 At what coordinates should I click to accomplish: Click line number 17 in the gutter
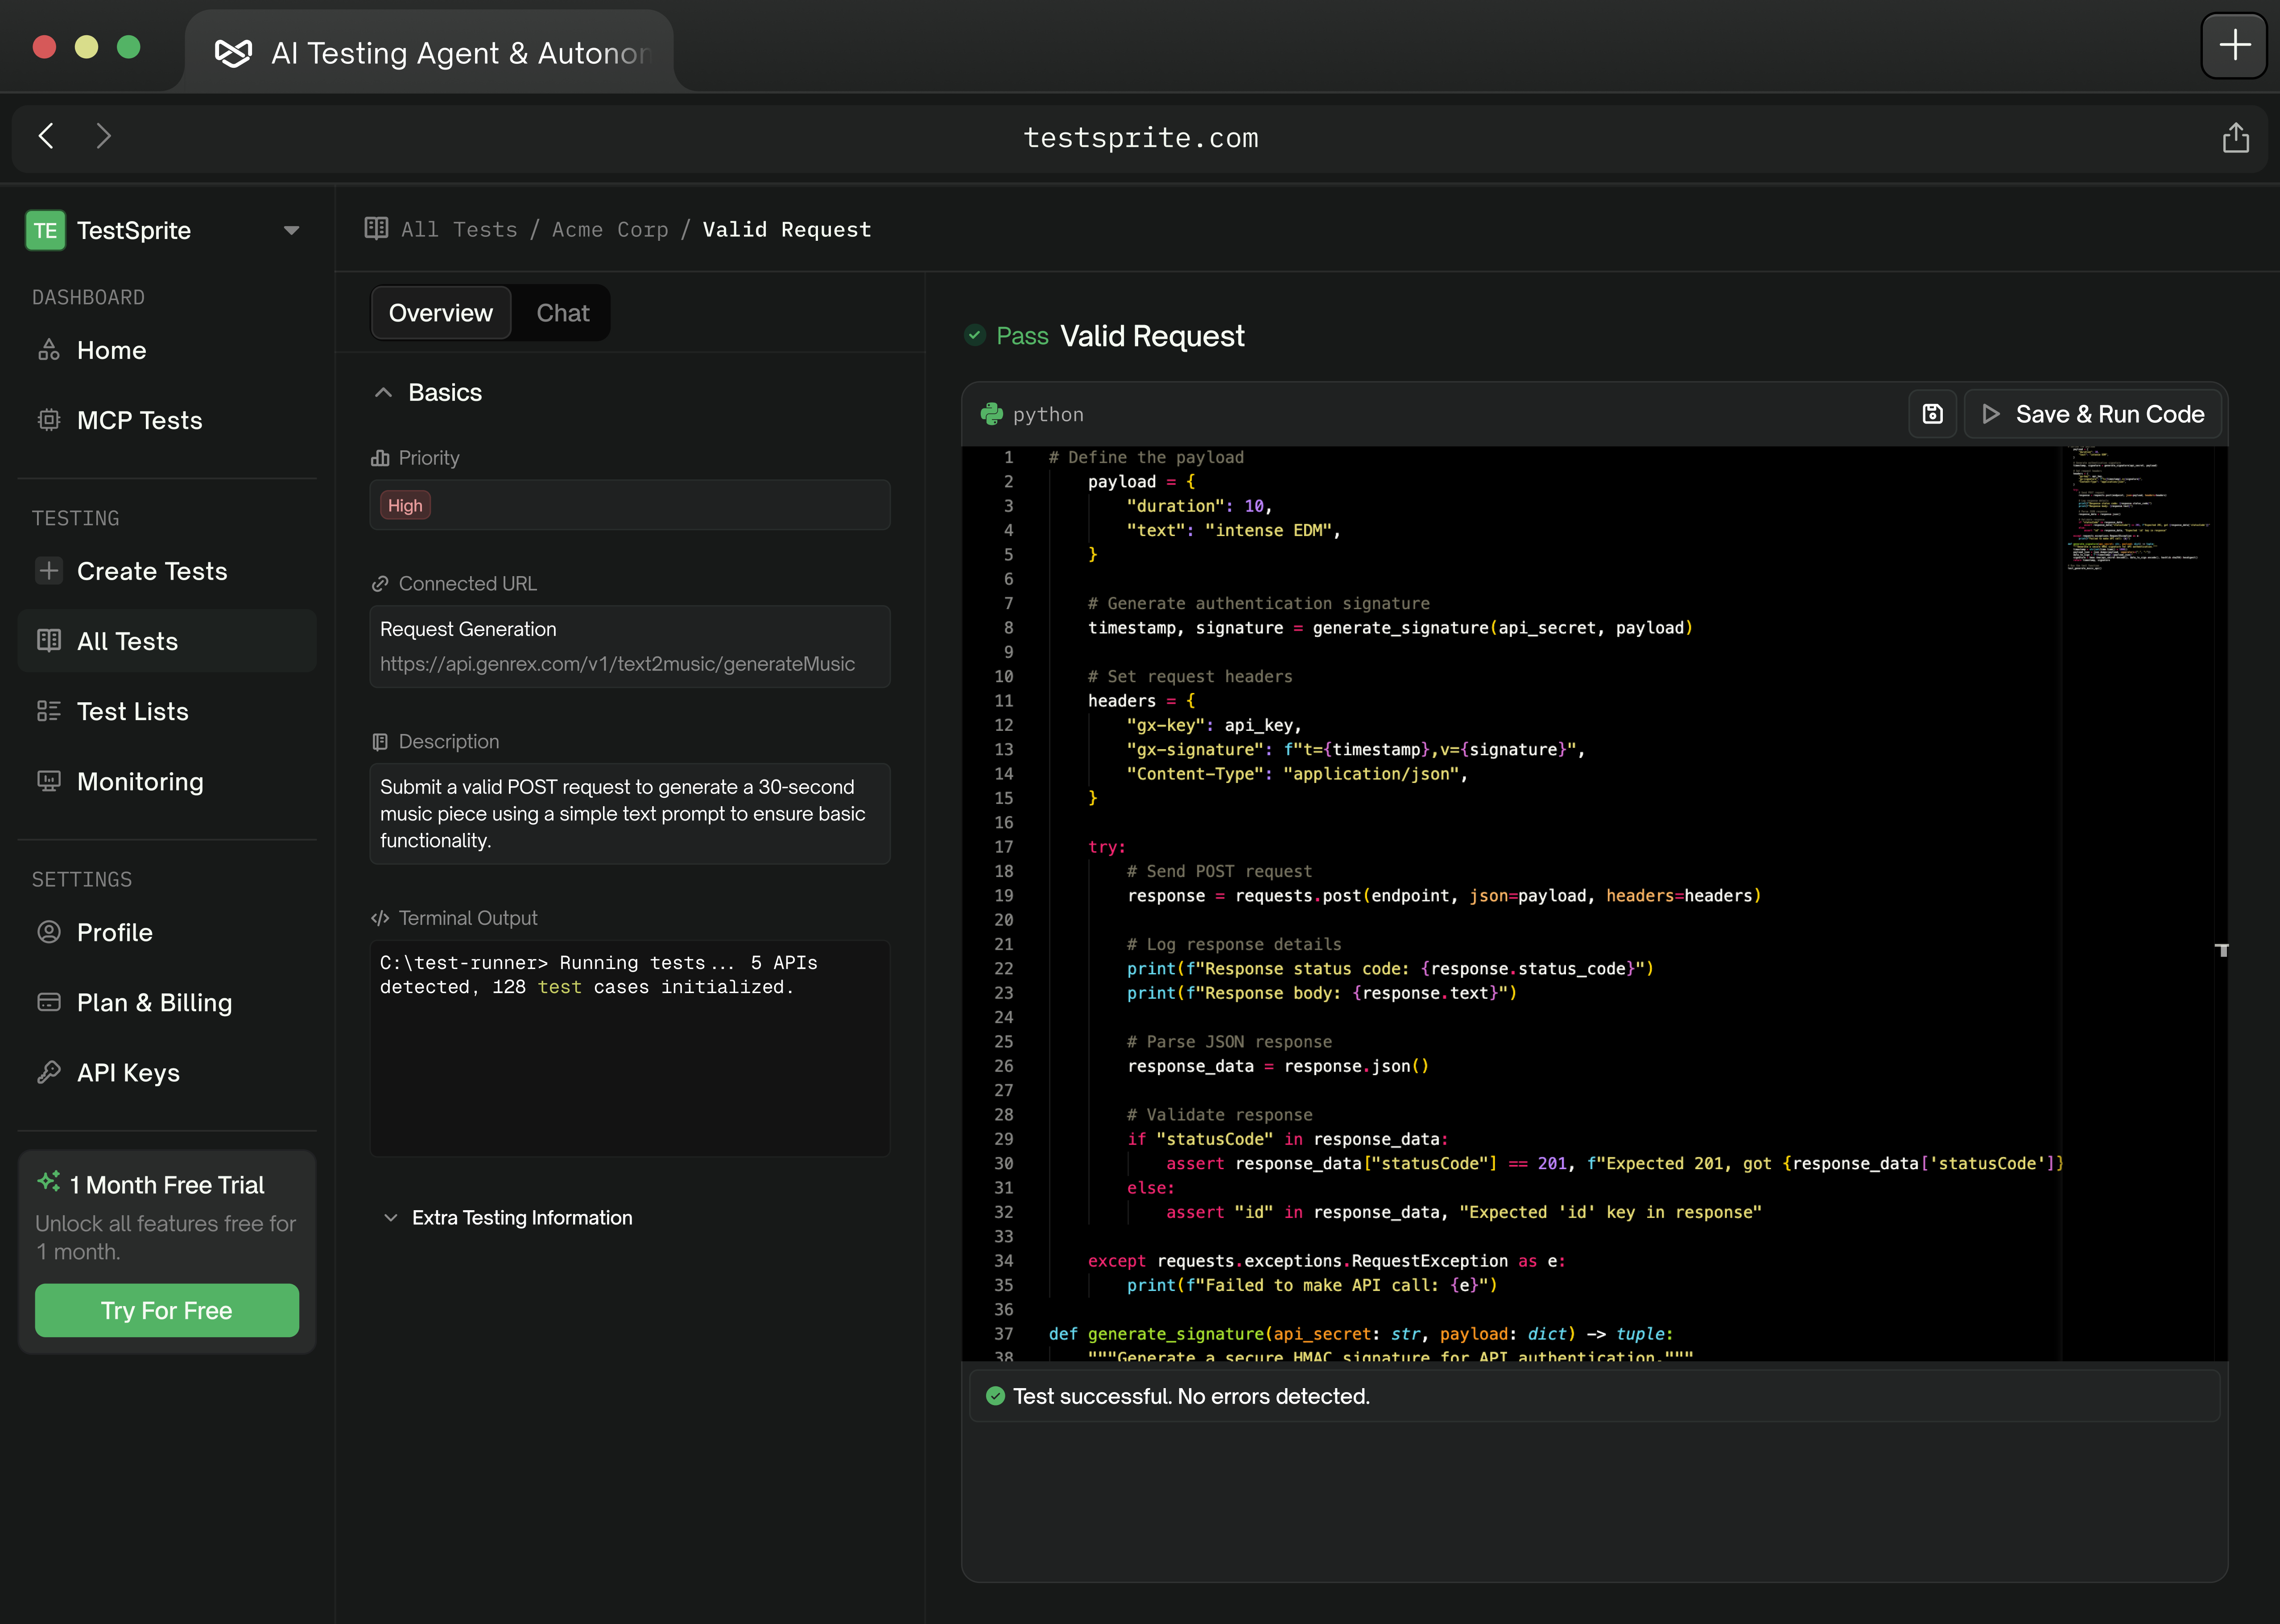(x=1004, y=847)
